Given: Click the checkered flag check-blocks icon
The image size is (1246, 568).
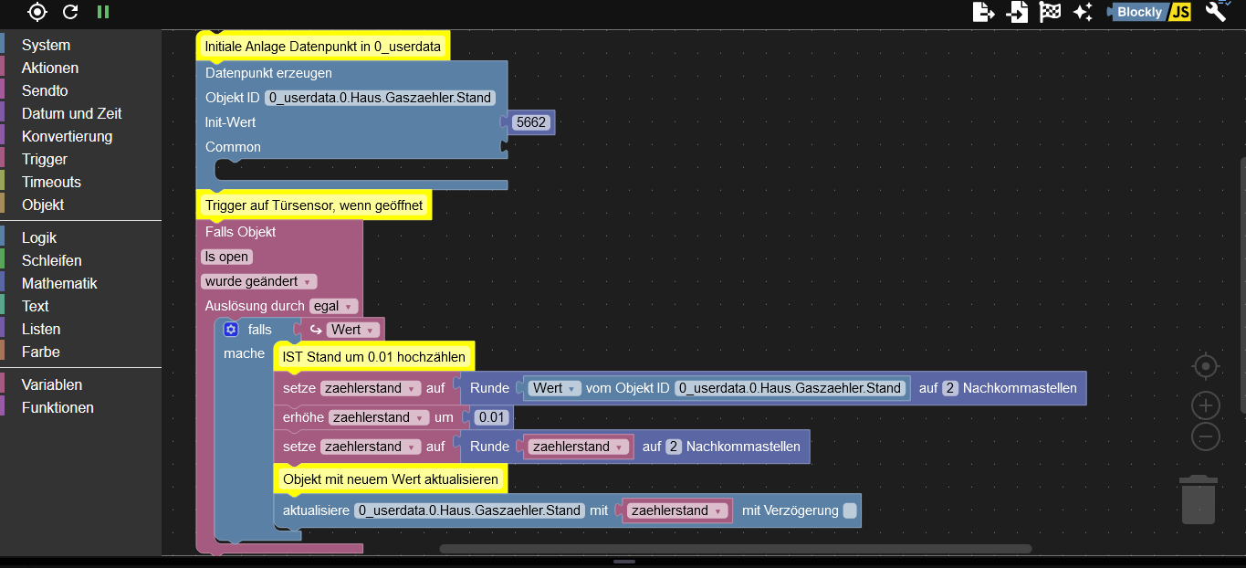Looking at the screenshot, I should coord(1051,12).
